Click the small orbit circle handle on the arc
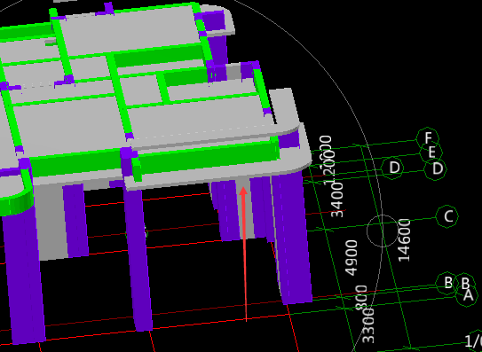 click(x=382, y=231)
